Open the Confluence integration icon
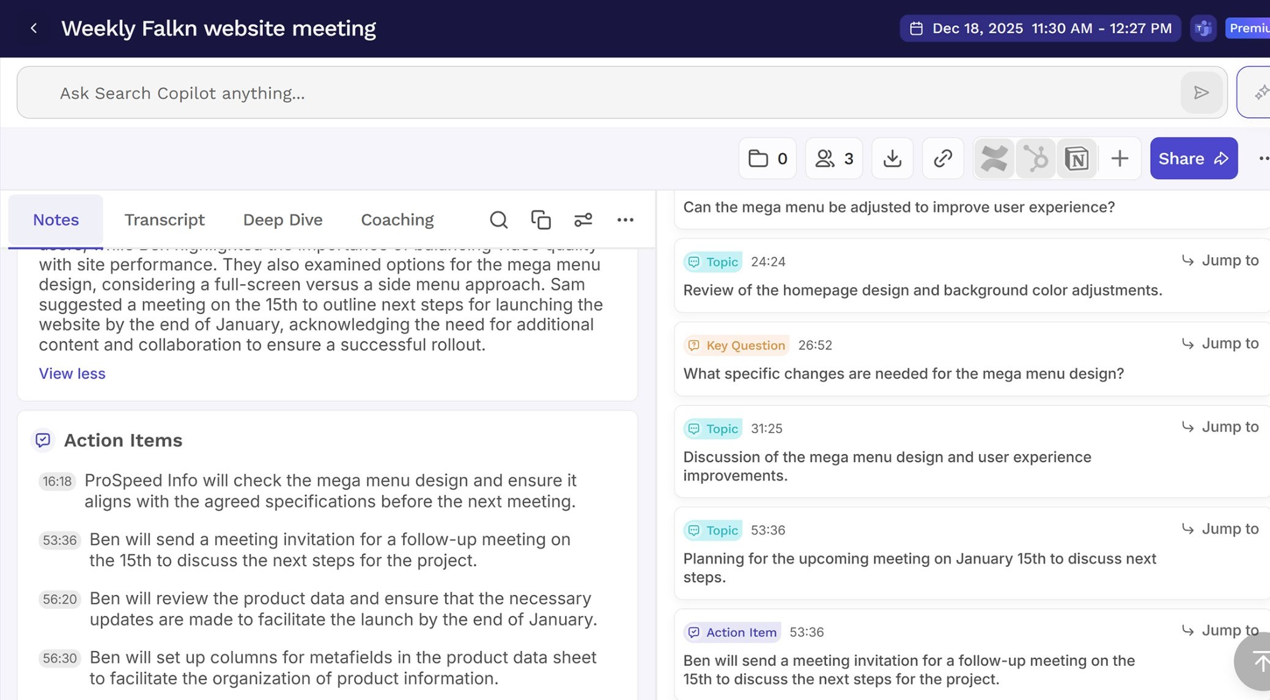This screenshot has height=700, width=1270. pyautogui.click(x=994, y=159)
